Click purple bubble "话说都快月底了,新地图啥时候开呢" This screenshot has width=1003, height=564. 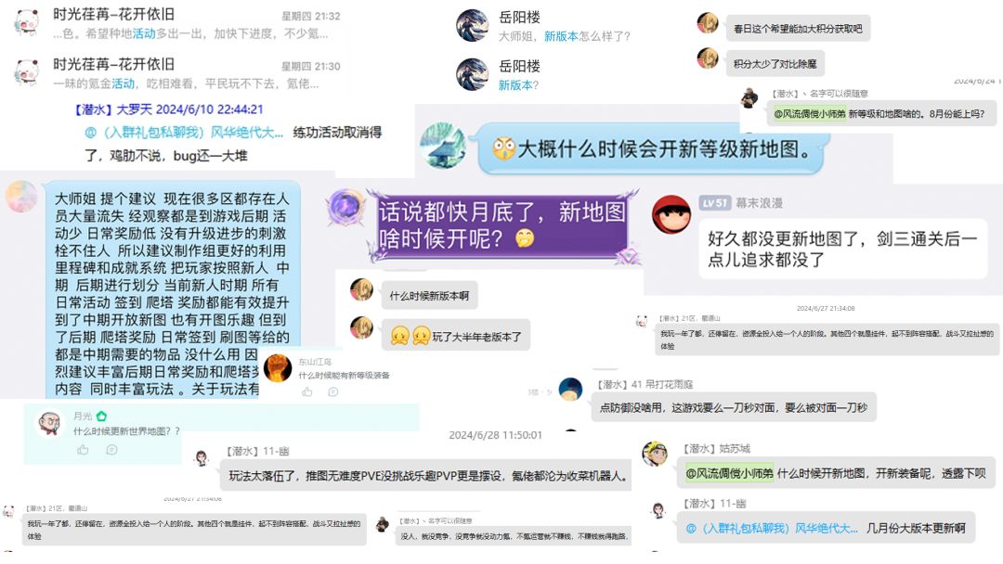[502, 225]
